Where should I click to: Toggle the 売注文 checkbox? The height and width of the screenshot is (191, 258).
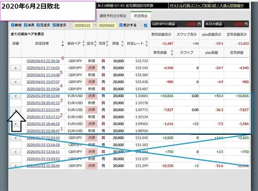pos(38,25)
